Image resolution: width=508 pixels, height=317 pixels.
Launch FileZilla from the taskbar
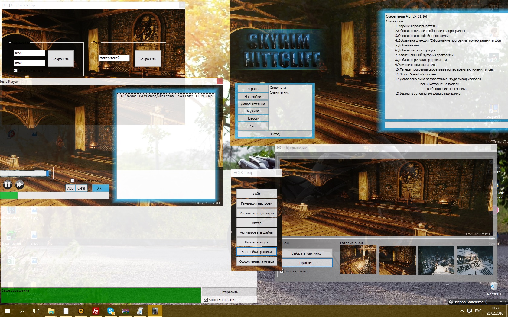(x=96, y=311)
